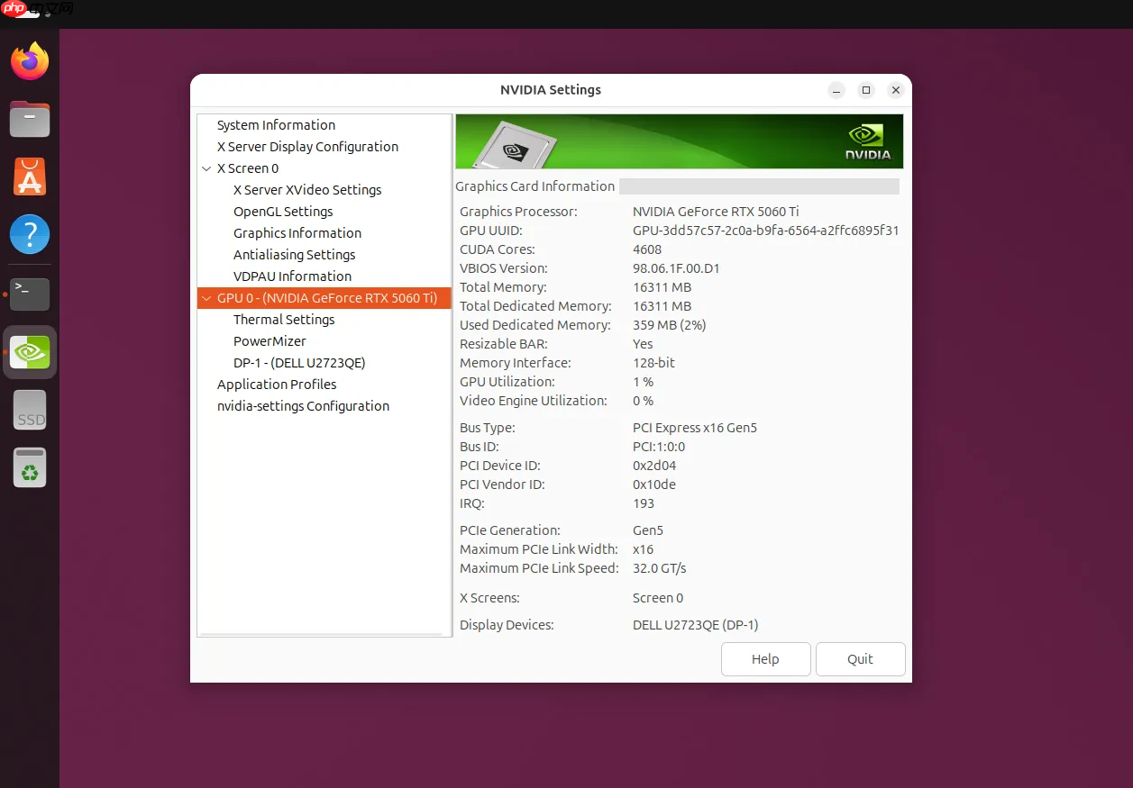Quit NVIDIA Settings via the Quit button
Image resolution: width=1133 pixels, height=788 pixels.
860,658
